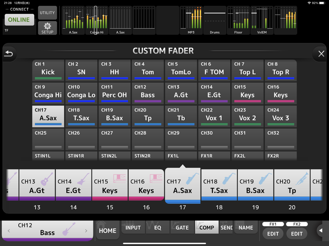Toggle CH 1 Kick channel in grid

[x=48, y=70]
